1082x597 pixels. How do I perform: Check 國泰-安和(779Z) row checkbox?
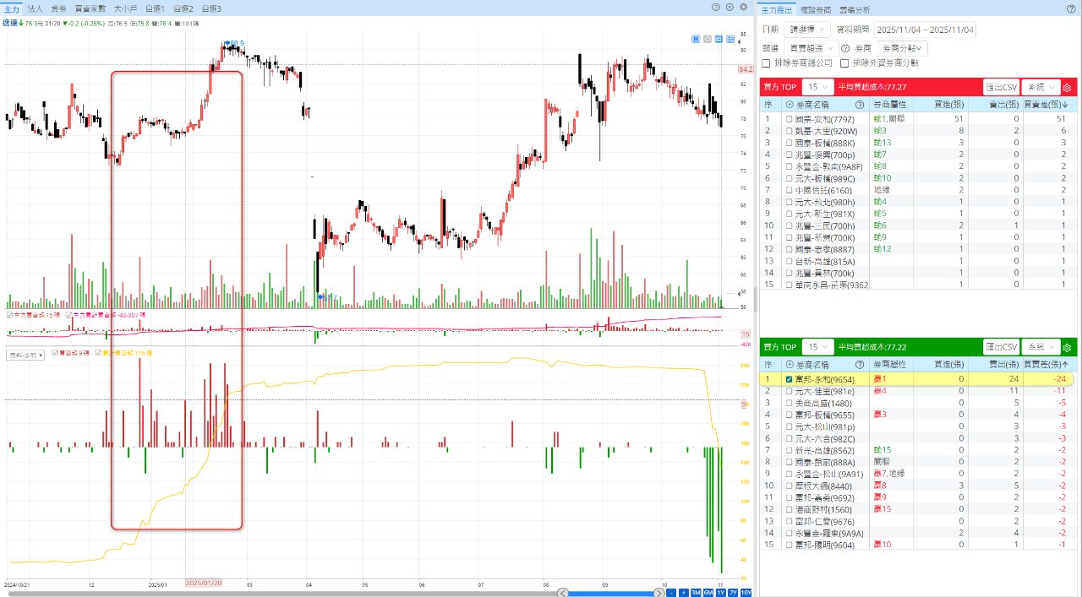click(790, 120)
